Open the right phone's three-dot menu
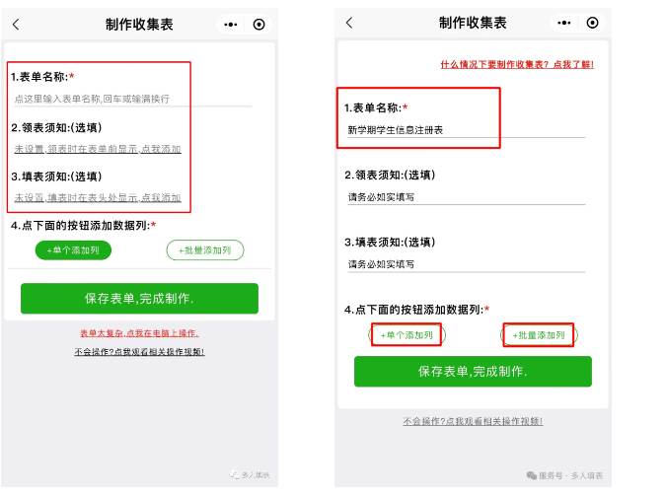The height and width of the screenshot is (495, 667). pos(564,23)
